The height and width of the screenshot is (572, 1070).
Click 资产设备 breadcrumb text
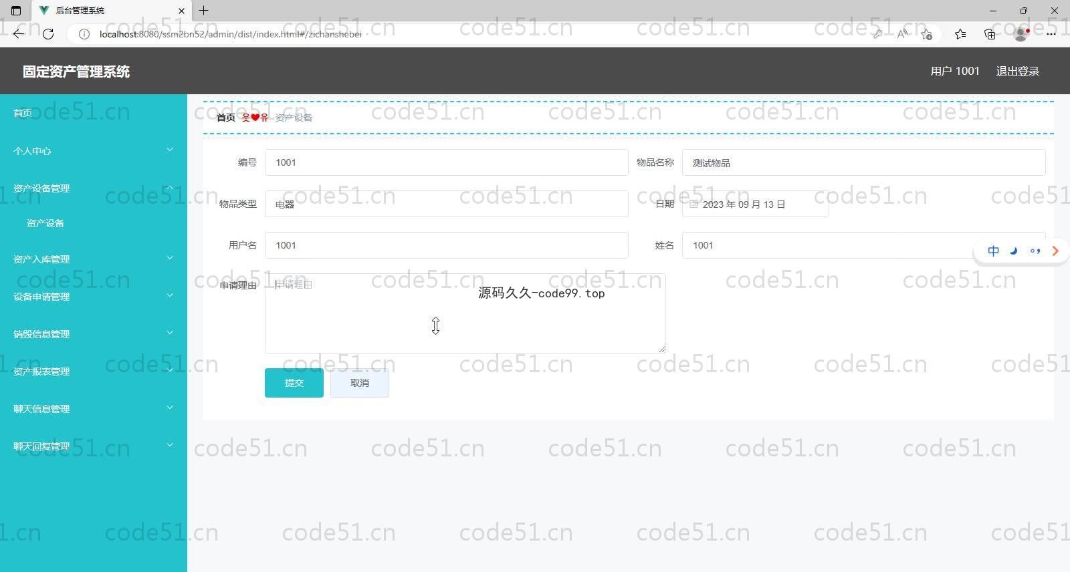pyautogui.click(x=294, y=118)
